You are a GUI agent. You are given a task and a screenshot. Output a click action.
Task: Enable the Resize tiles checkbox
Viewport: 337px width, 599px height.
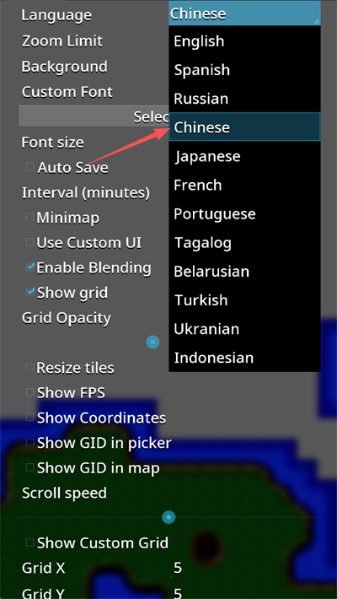pos(29,368)
